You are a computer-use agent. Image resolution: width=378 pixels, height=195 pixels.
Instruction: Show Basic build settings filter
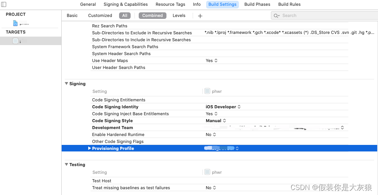click(72, 15)
